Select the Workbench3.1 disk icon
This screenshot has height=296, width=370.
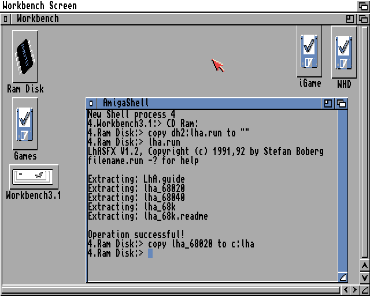point(34,177)
